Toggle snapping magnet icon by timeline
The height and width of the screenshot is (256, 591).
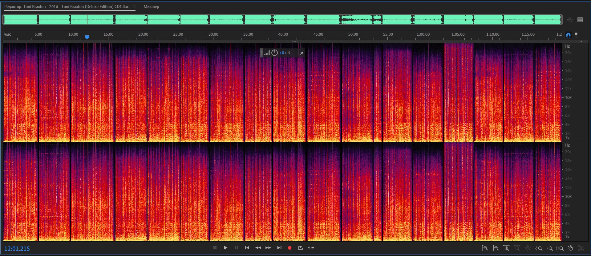(568, 35)
